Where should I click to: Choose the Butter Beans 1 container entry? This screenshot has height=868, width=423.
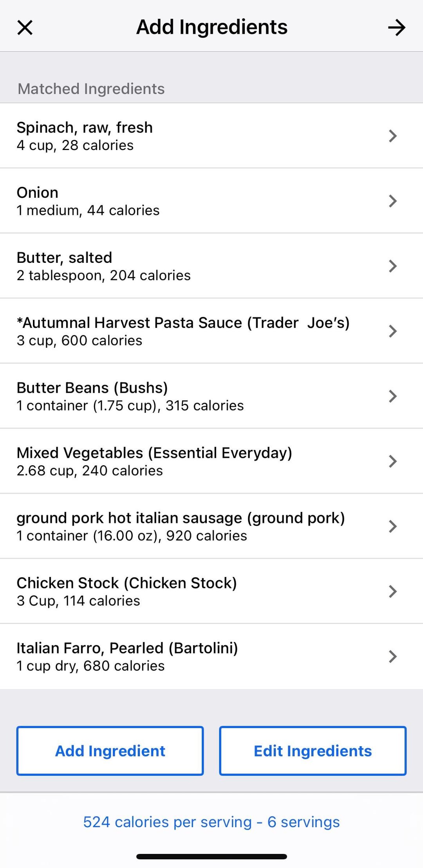tap(130, 405)
